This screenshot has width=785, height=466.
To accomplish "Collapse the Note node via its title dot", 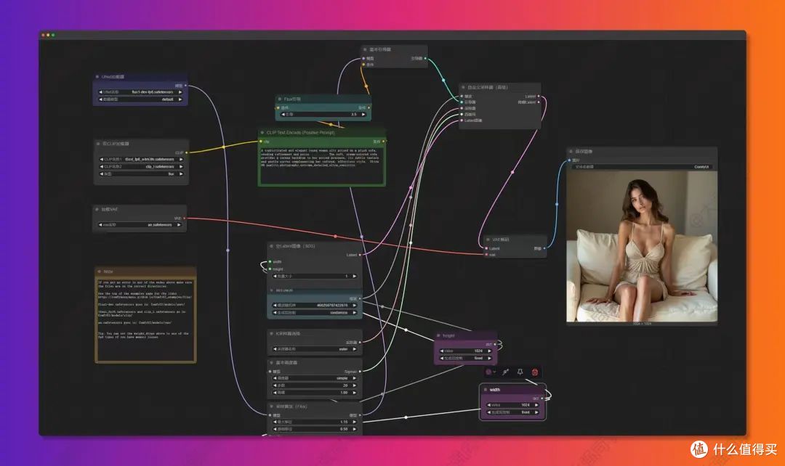I will (x=99, y=271).
